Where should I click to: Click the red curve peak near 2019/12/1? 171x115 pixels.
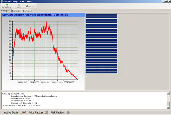tap(46, 22)
